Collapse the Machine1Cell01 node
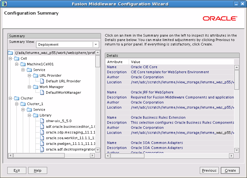This screenshot has height=178, width=247. coord(17,64)
